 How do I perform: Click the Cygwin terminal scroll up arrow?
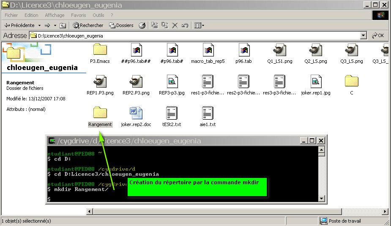[321, 149]
